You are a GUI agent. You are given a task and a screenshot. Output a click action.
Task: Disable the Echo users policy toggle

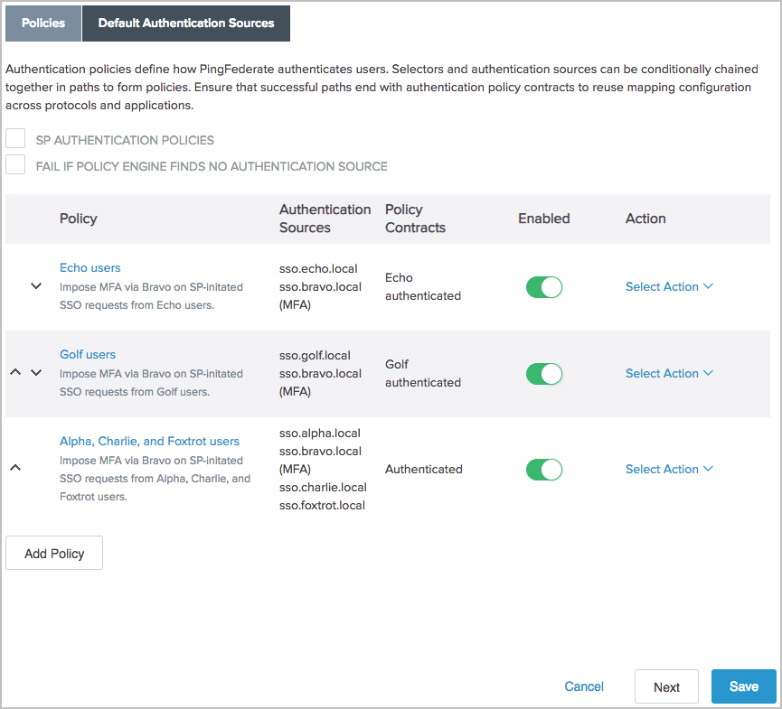(543, 286)
